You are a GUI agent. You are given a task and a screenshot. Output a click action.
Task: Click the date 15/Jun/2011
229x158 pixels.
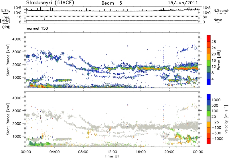point(183,3)
